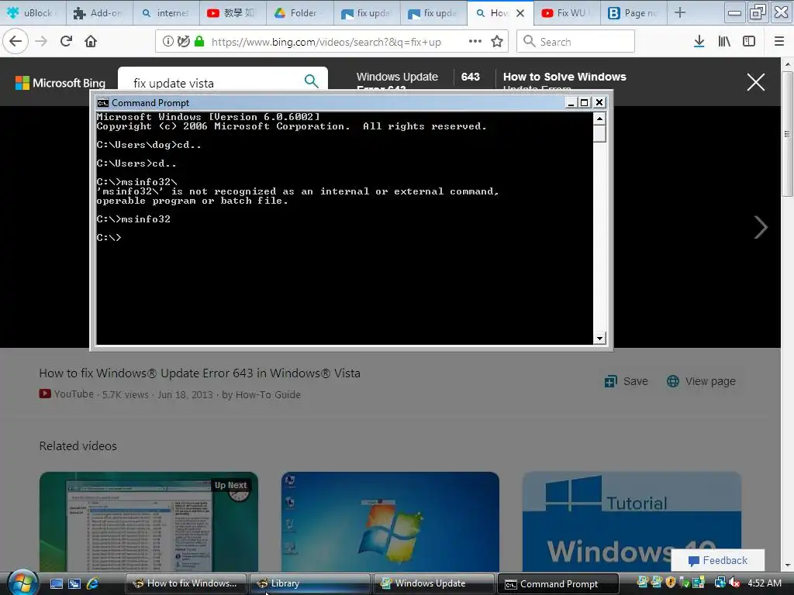Switch to the 'Page nu' tab
Image resolution: width=794 pixels, height=595 pixels.
pyautogui.click(x=634, y=13)
